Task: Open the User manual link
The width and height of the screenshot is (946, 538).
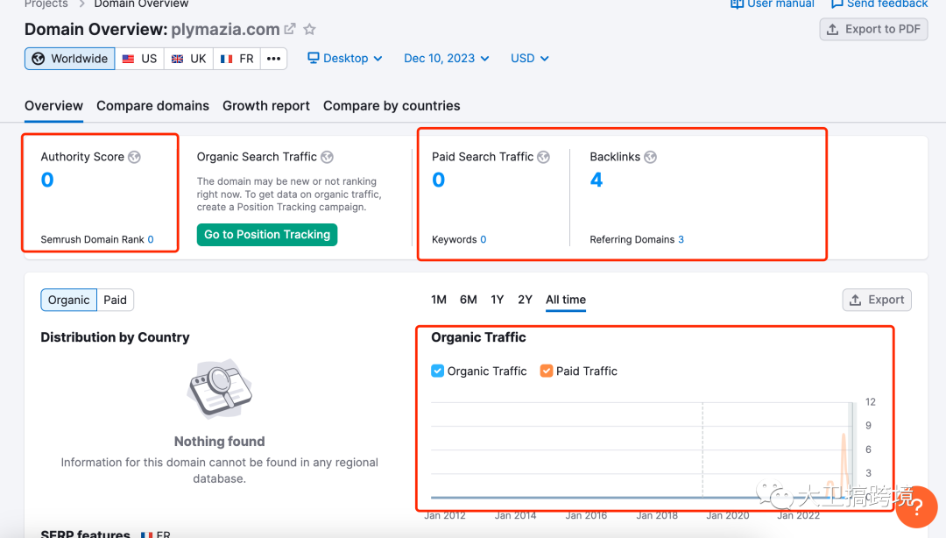Action: coord(780,4)
